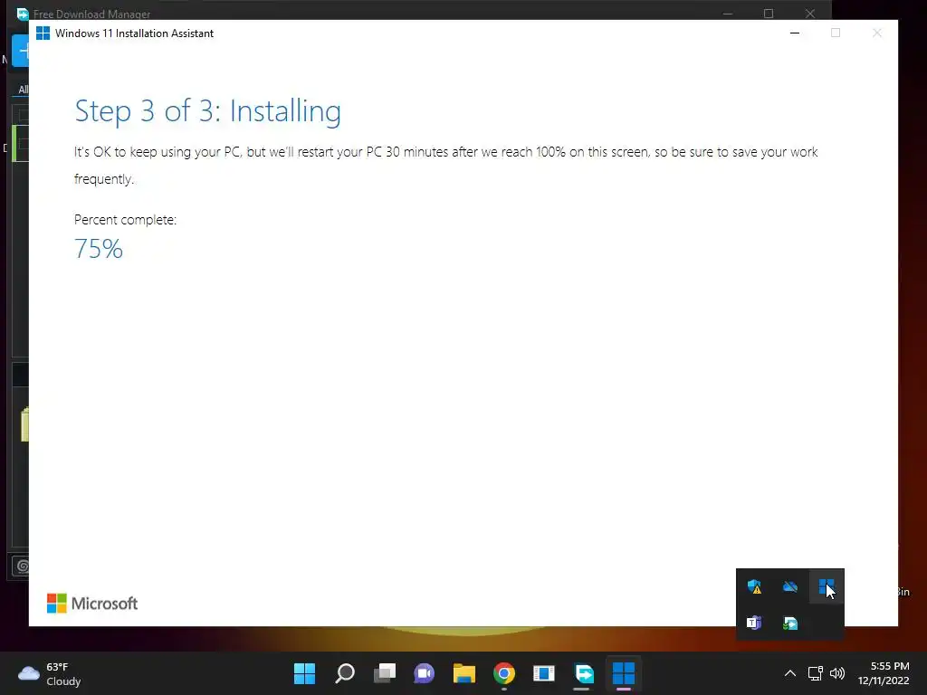The image size is (927, 695).
Task: Switch to Google Chrome on taskbar
Action: pos(503,673)
